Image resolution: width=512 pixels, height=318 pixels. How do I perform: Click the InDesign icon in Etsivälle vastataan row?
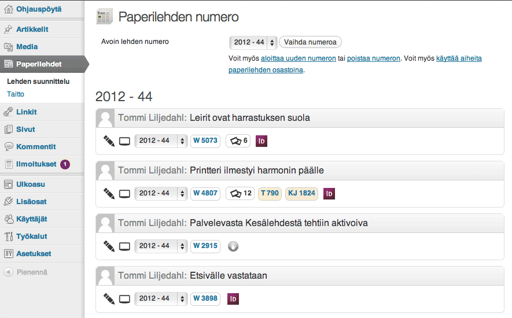pyautogui.click(x=233, y=299)
